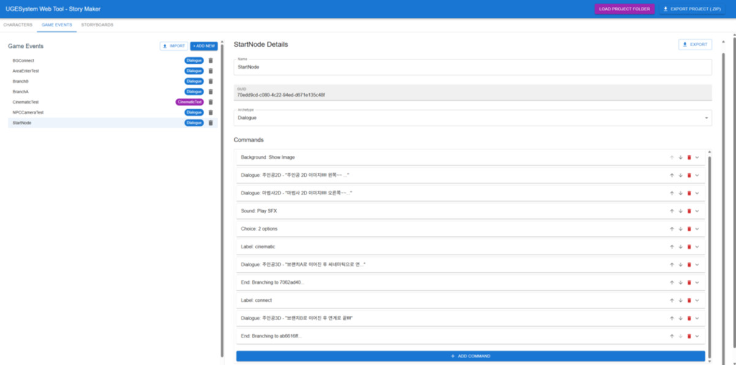Delete the CinematicTest game event
Image resolution: width=736 pixels, height=365 pixels.
pos(210,102)
